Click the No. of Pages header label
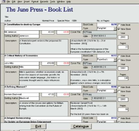139x131 pixels. [x=103, y=21]
